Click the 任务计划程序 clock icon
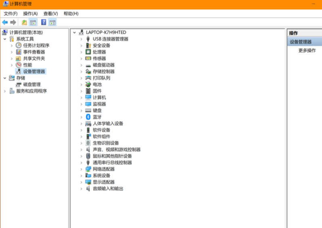Screen dimensions: 322x228 19,46
